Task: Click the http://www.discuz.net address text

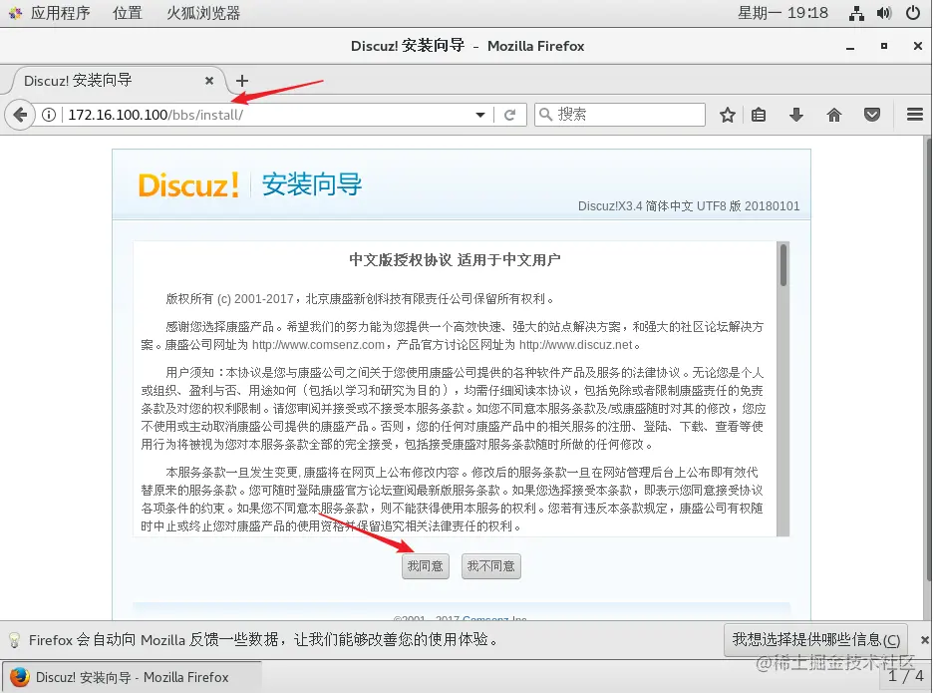Action: 575,345
